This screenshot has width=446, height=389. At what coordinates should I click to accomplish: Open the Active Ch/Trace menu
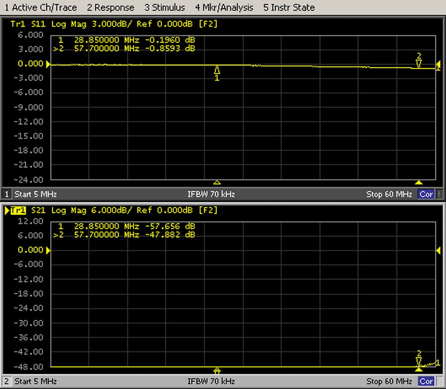[x=41, y=7]
